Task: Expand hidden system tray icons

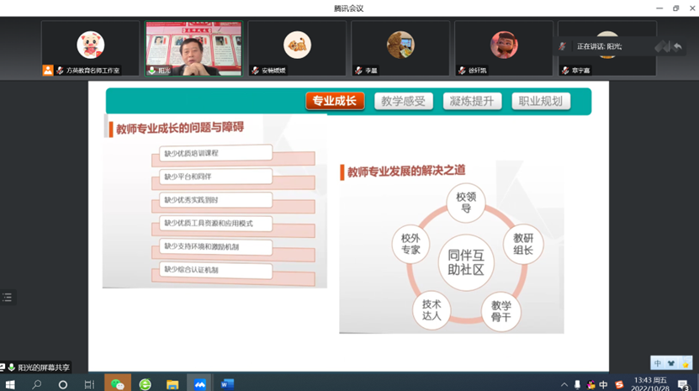Action: pyautogui.click(x=564, y=384)
